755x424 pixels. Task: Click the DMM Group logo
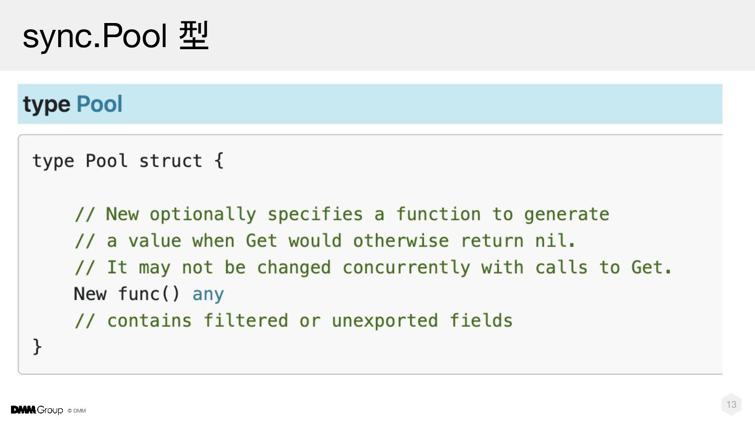37,410
